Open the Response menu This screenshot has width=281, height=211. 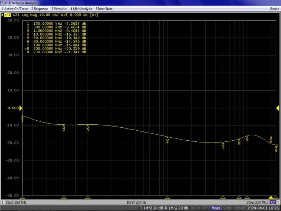coord(40,9)
